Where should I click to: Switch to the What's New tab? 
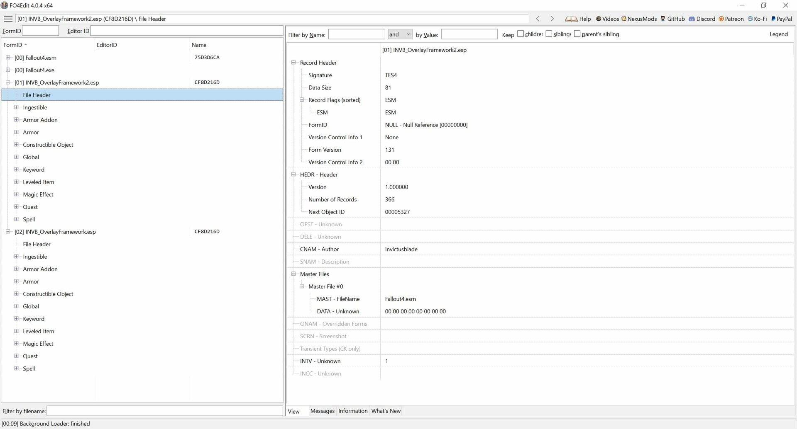click(x=386, y=411)
